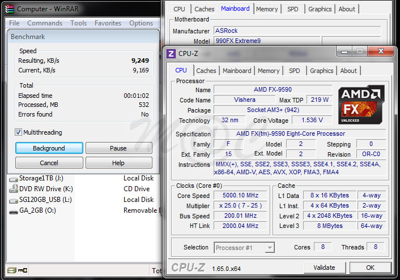Switch to Graphics tab in front CPU-Z

tap(322, 71)
